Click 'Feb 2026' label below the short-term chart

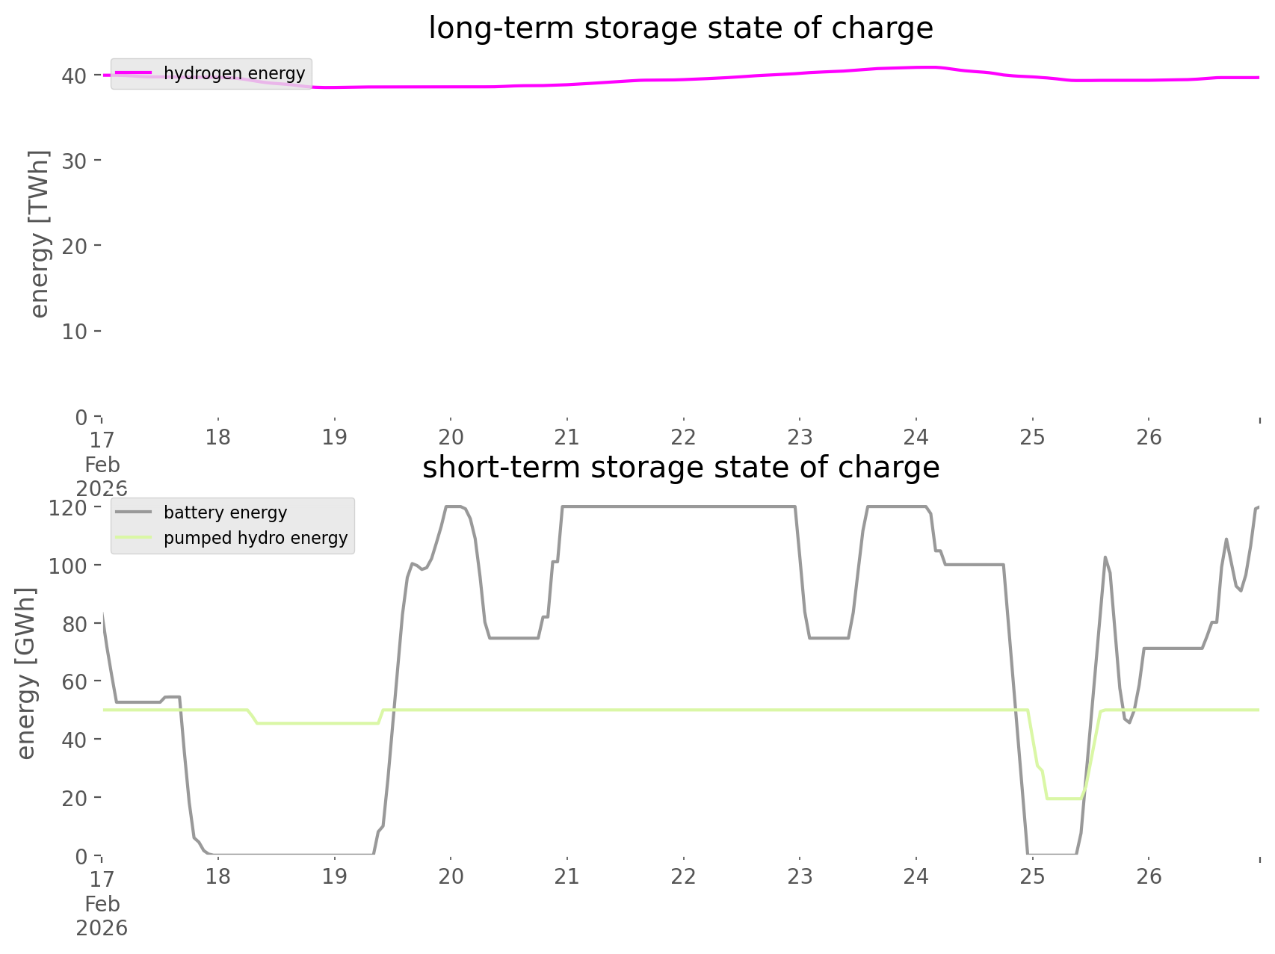coord(102,916)
